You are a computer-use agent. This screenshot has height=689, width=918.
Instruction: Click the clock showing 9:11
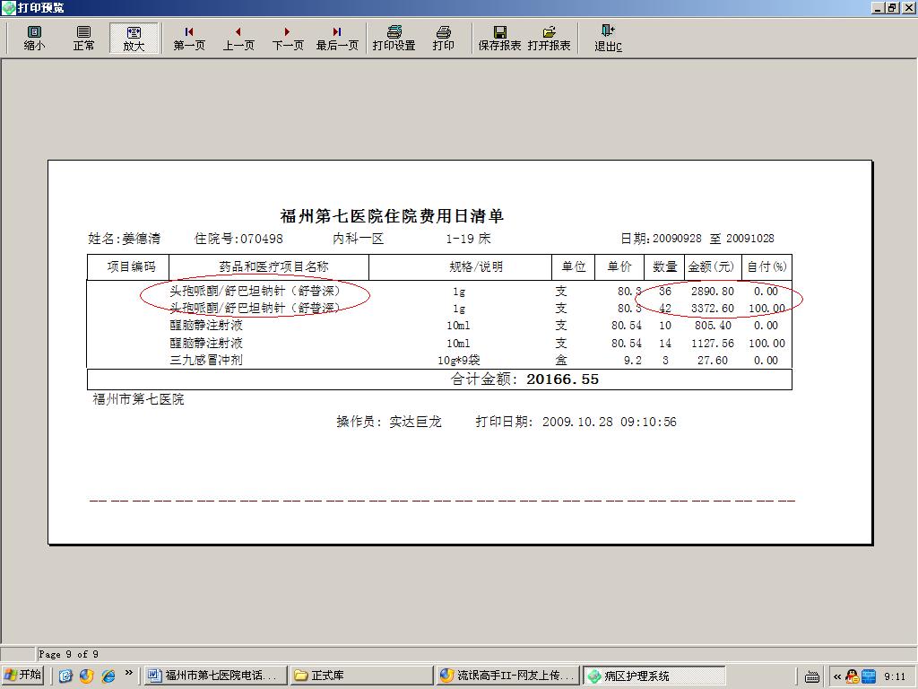(x=895, y=676)
